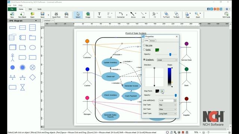
Task: Click the New diagram toolbar icon
Action: 12,15
